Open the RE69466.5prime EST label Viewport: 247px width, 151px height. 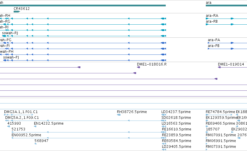[220, 123]
